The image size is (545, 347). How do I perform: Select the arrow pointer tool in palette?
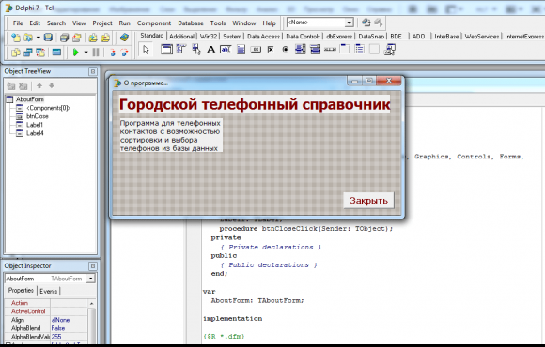pyautogui.click(x=146, y=50)
